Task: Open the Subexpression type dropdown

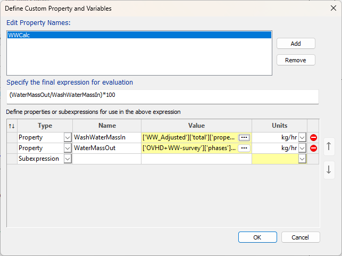Action: (x=68, y=159)
